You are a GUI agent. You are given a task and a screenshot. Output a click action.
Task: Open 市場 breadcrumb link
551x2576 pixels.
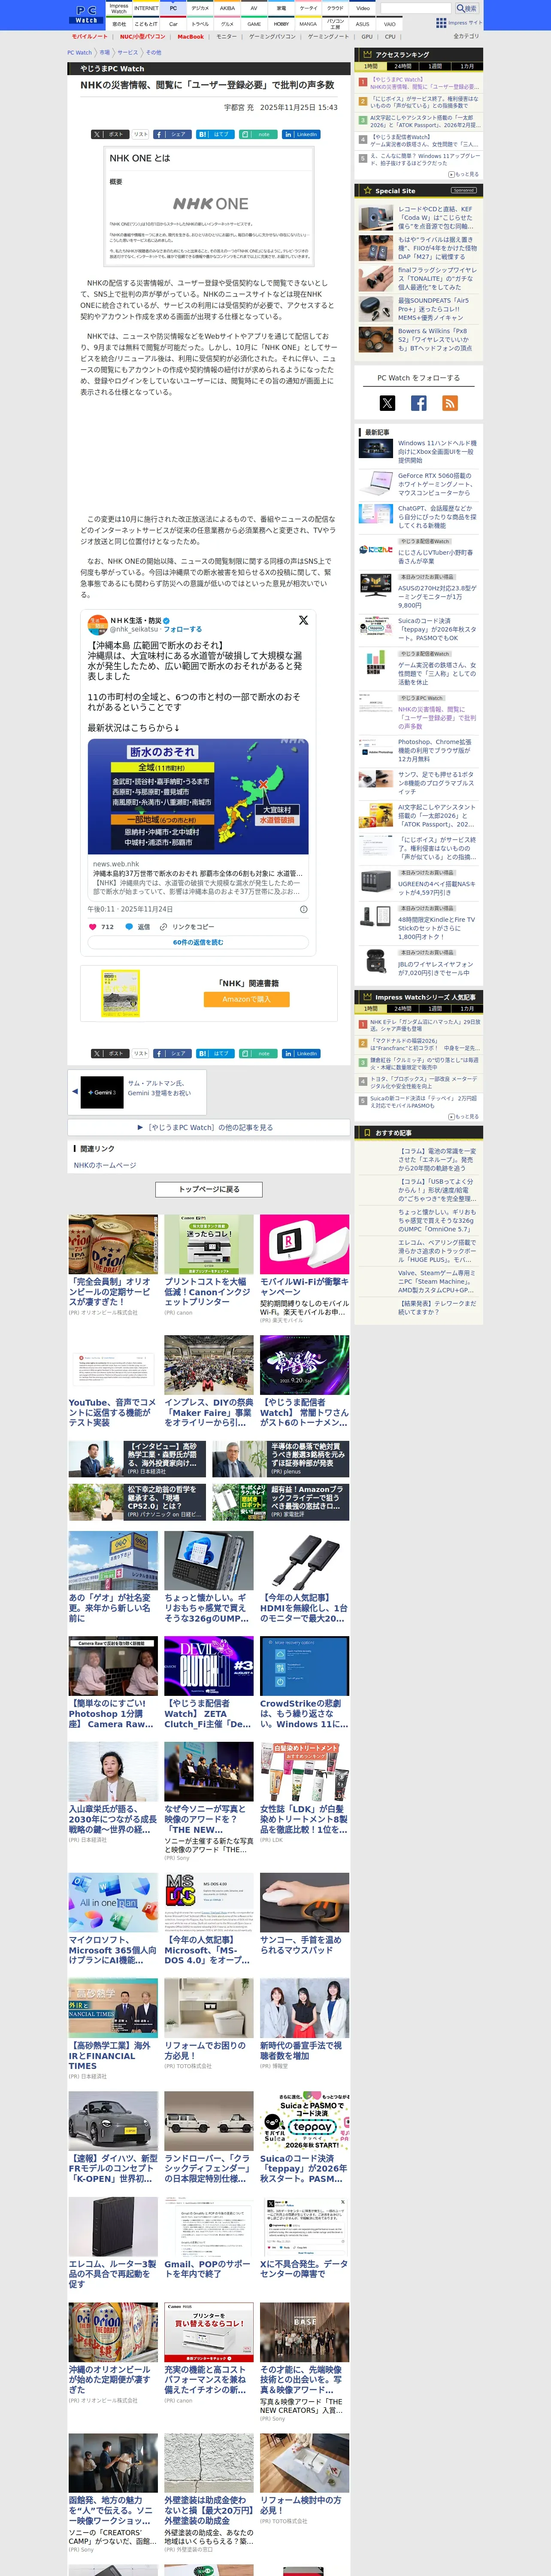pos(105,53)
